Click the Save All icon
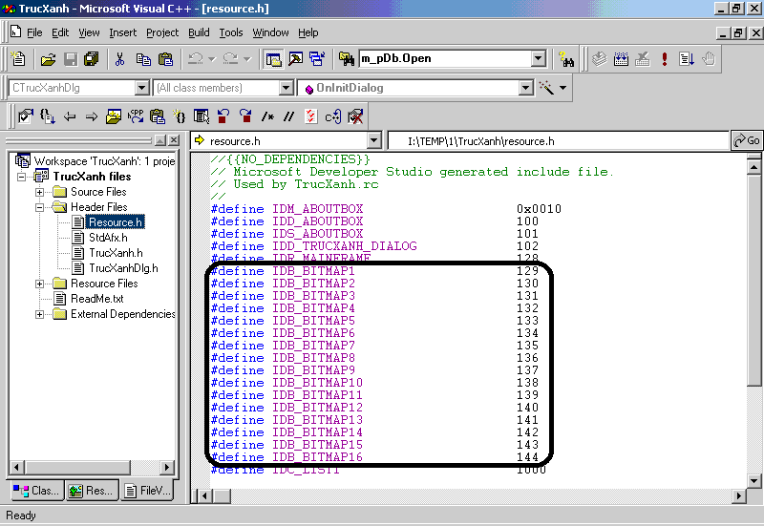Screen dimensions: 764x526 92,59
